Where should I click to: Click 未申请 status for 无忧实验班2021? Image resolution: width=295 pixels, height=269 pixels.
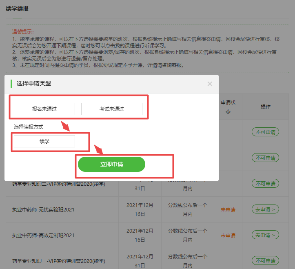click(x=228, y=210)
